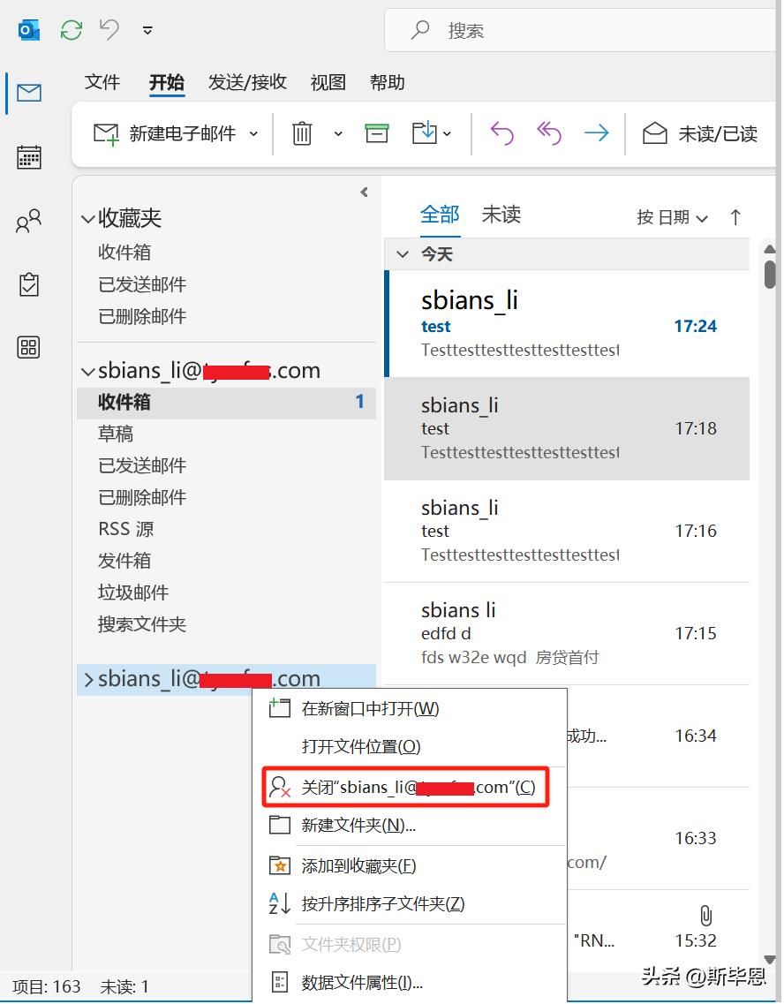
Task: Click the Forward arrow icon
Action: [x=597, y=133]
